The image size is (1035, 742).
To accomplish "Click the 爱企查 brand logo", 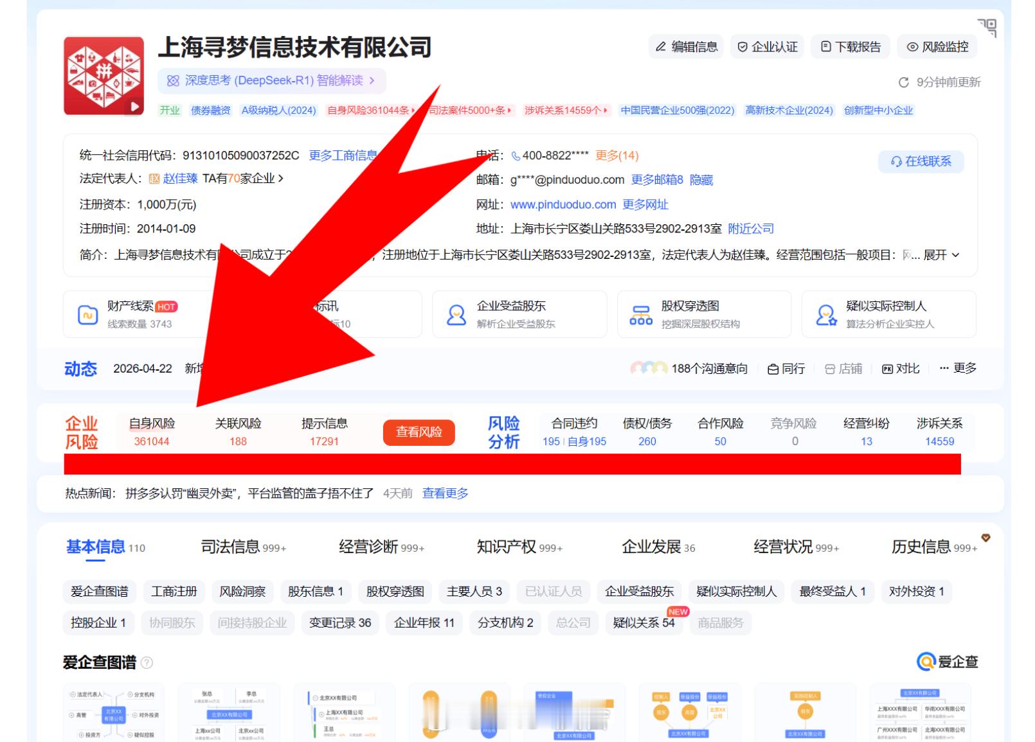I will pos(947,661).
